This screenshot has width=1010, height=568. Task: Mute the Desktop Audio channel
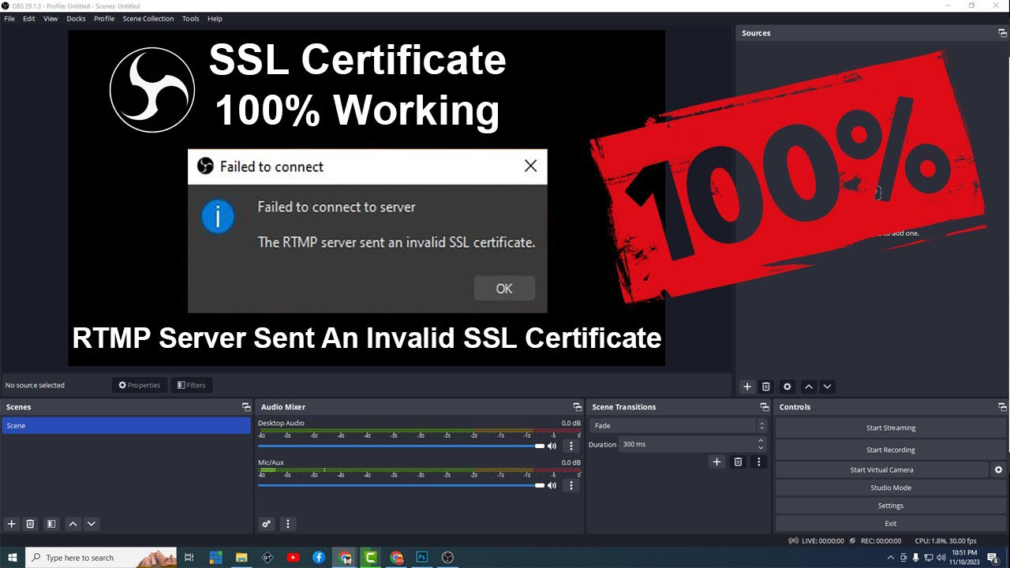point(552,447)
